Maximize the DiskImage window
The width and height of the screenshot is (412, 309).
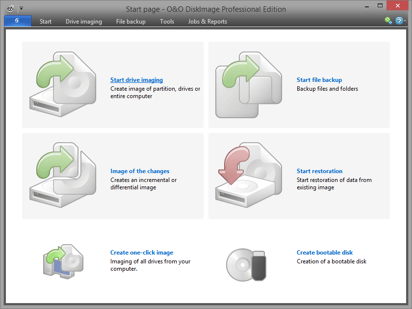click(380, 5)
